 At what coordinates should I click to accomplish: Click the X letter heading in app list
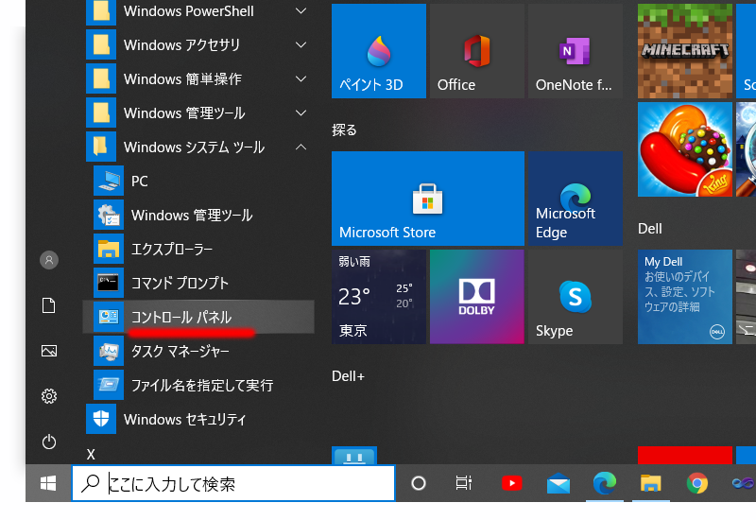[91, 454]
